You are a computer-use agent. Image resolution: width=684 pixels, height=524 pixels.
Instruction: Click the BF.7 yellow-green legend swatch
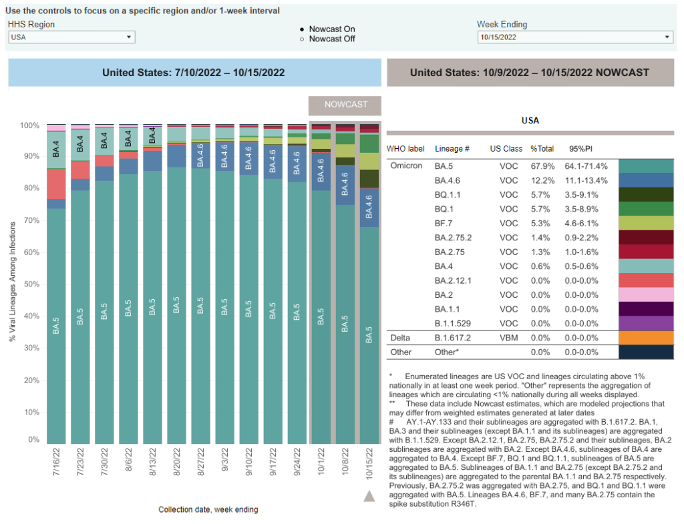[x=646, y=223]
